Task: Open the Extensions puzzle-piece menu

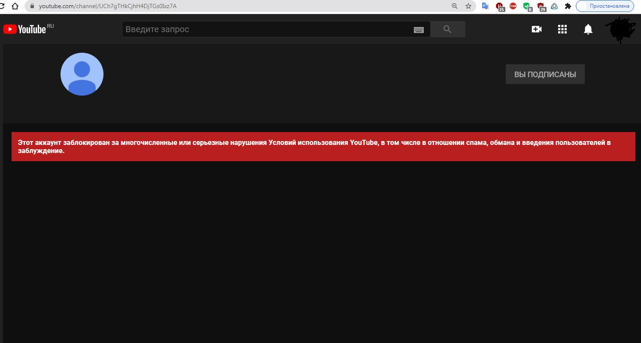Action: tap(568, 6)
